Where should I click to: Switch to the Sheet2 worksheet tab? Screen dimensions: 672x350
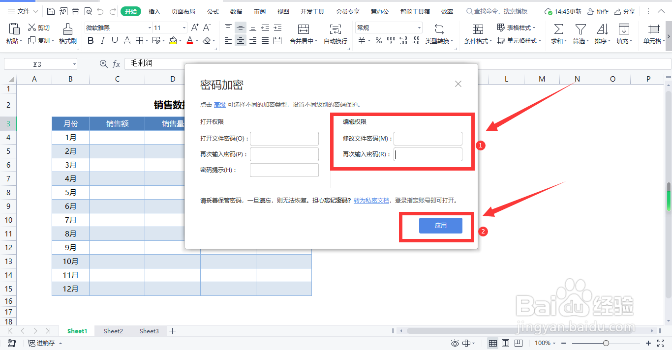[x=113, y=331]
